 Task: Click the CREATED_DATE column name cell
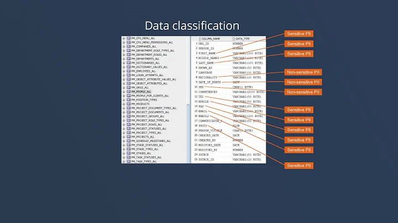point(208,135)
